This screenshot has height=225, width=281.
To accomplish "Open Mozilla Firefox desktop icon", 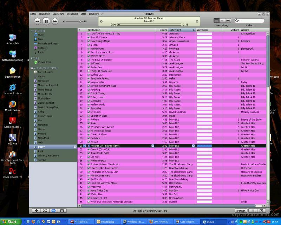I will point(13,106).
